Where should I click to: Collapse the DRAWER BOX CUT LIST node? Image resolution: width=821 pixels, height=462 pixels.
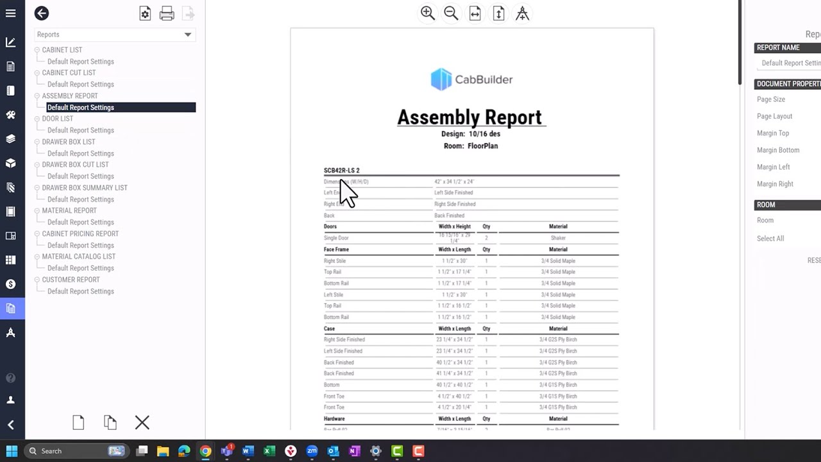click(x=37, y=165)
